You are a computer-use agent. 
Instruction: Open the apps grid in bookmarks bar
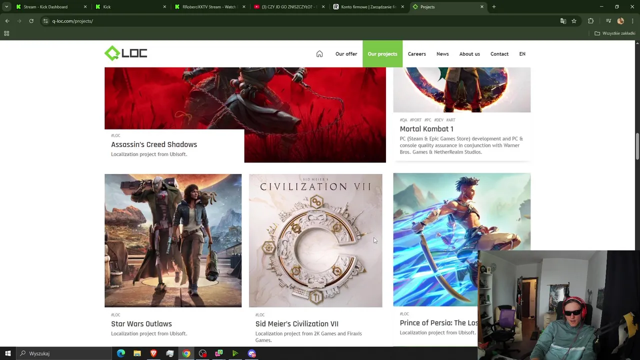click(x=6, y=33)
